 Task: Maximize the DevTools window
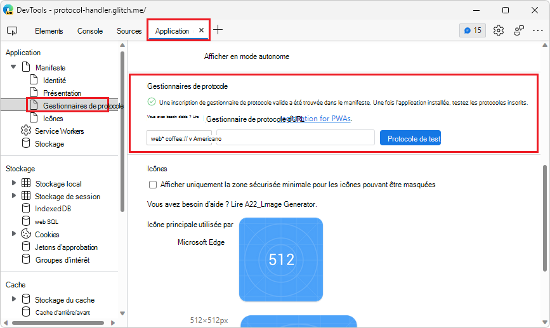(x=506, y=10)
